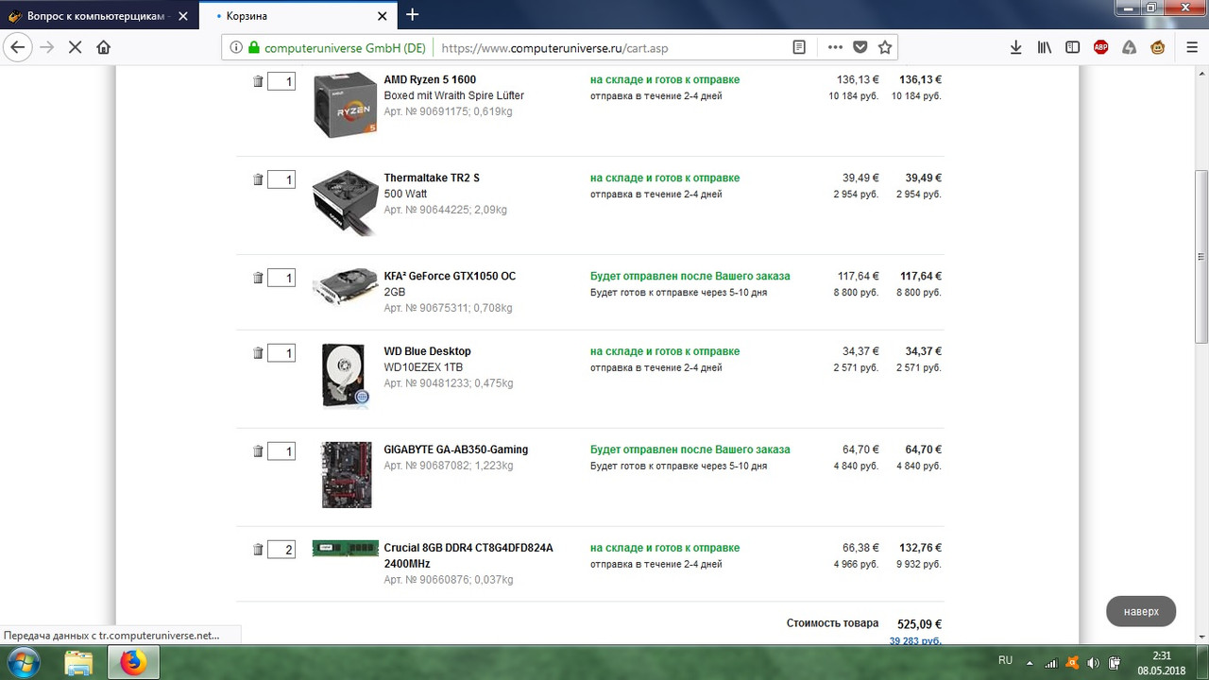Viewport: 1209px width, 680px height.
Task: Click the green padlock security icon
Action: point(253,47)
